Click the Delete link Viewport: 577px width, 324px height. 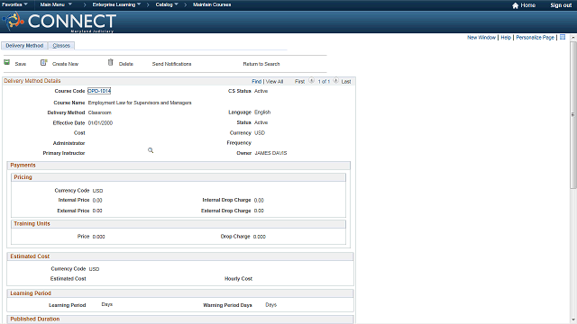pos(126,64)
